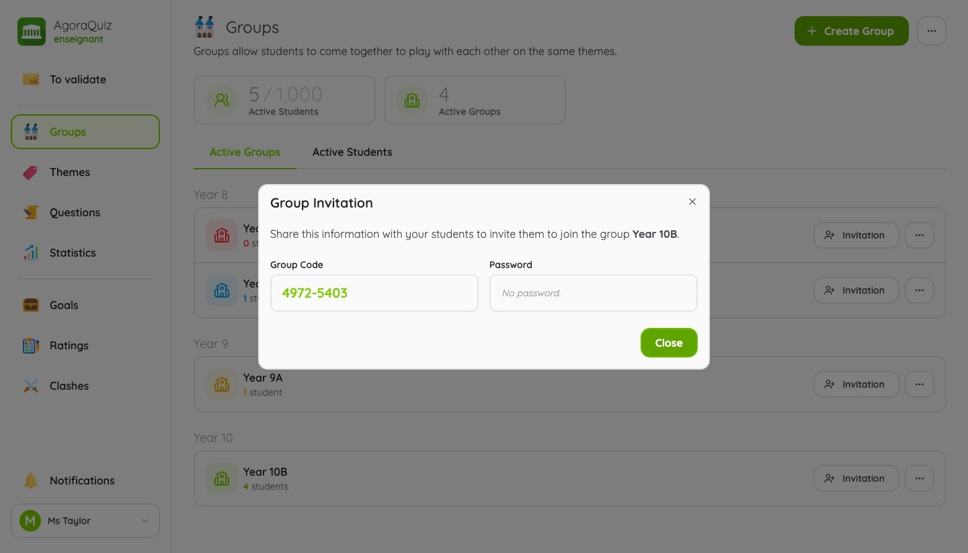Image resolution: width=968 pixels, height=553 pixels.
Task: Open the Themes tag icon in sidebar
Action: point(31,172)
